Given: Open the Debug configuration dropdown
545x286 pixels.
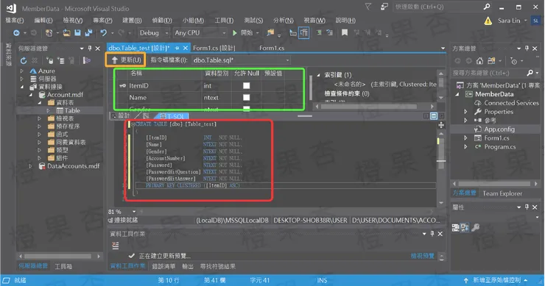Looking at the screenshot, I should click(x=153, y=32).
